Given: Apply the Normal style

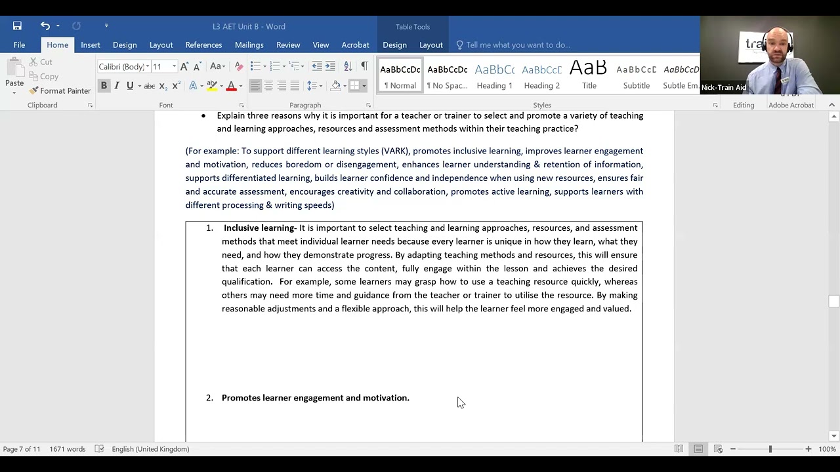Looking at the screenshot, I should click(400, 77).
